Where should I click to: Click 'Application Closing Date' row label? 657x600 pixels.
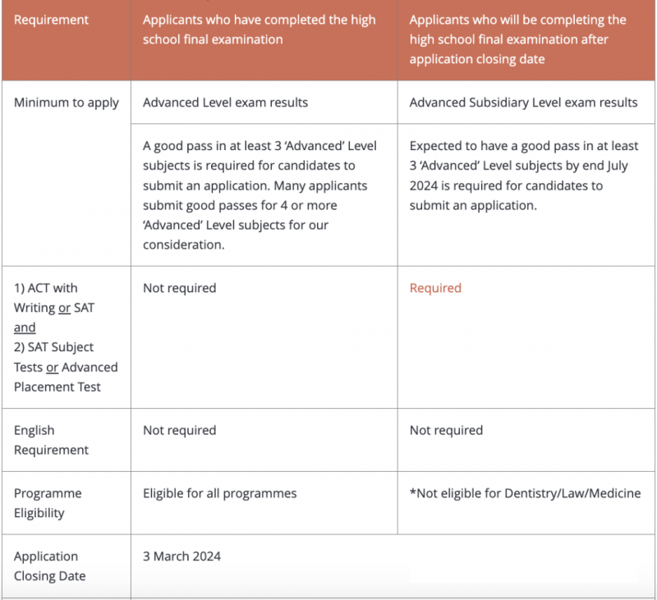49,566
